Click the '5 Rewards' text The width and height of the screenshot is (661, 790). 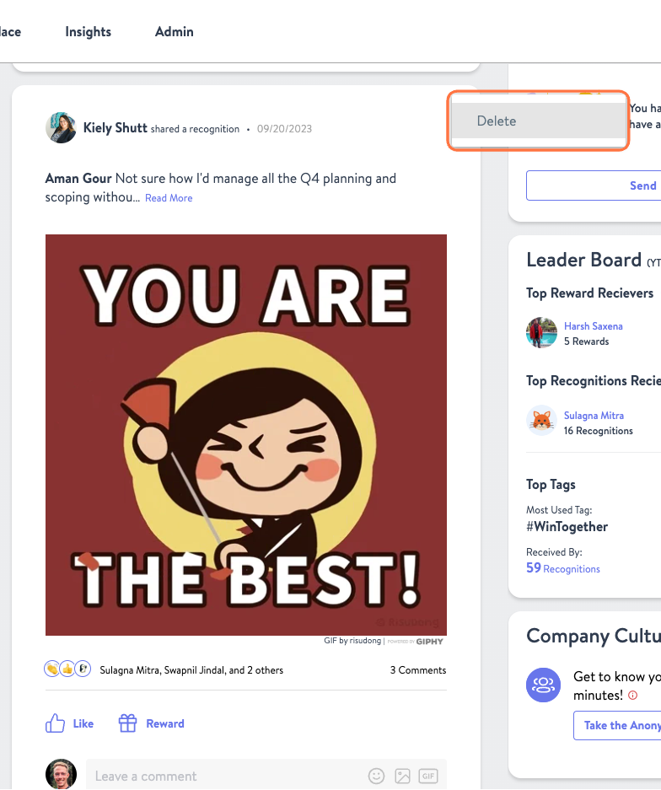pyautogui.click(x=587, y=341)
